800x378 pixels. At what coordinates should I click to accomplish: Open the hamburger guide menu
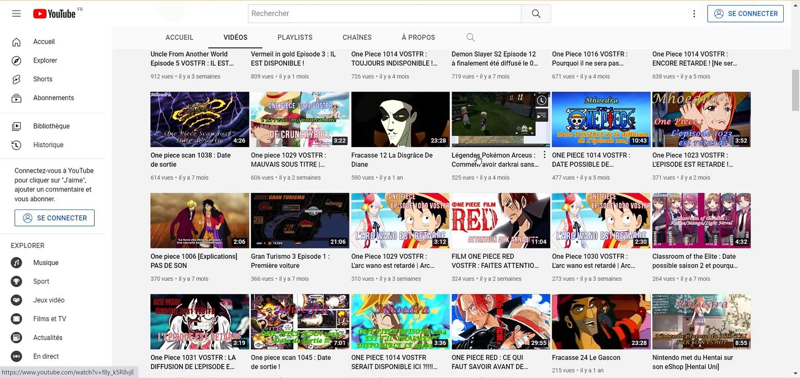click(16, 14)
